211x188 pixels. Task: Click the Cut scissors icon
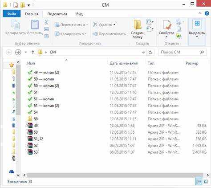tap(46, 22)
